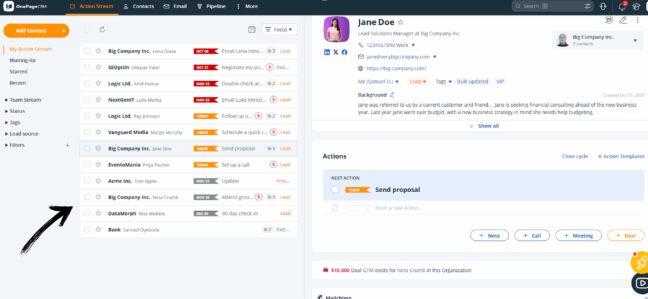This screenshot has width=648, height=299.
Task: Open the three-dot contact options menu
Action: (637, 20)
